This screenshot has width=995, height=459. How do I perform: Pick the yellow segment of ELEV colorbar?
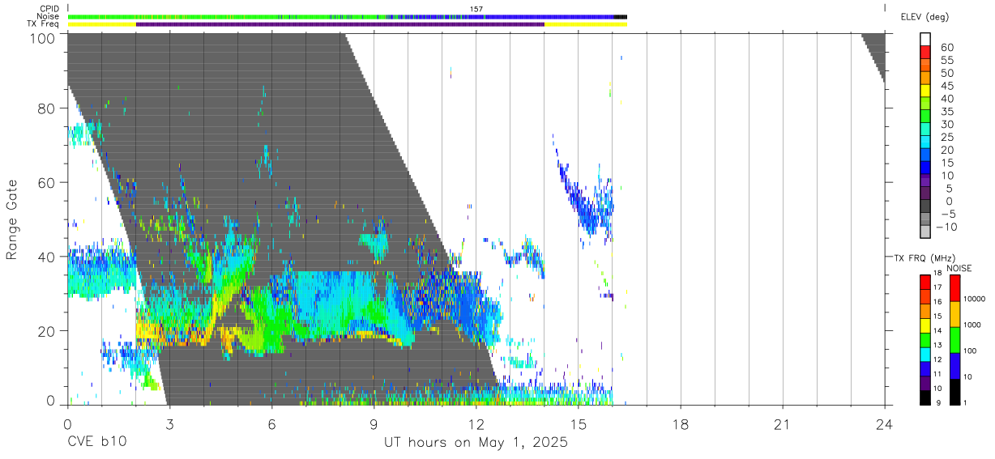925,91
